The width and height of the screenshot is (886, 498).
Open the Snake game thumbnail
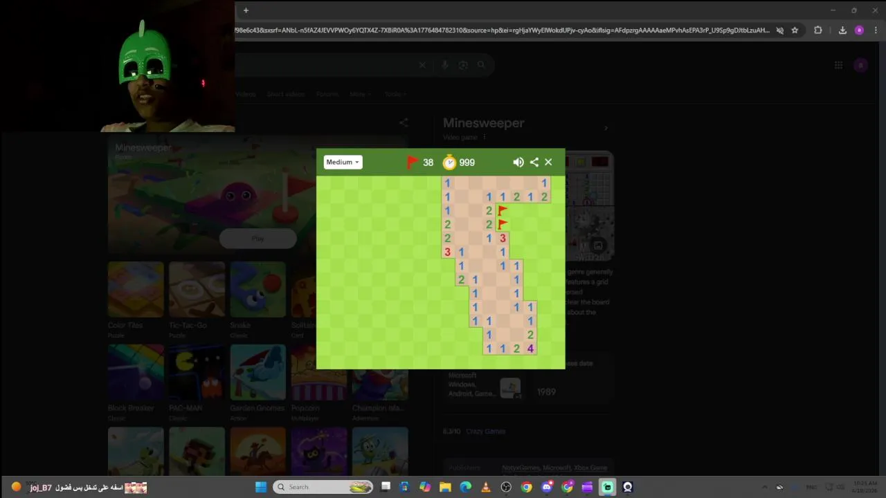pos(257,289)
